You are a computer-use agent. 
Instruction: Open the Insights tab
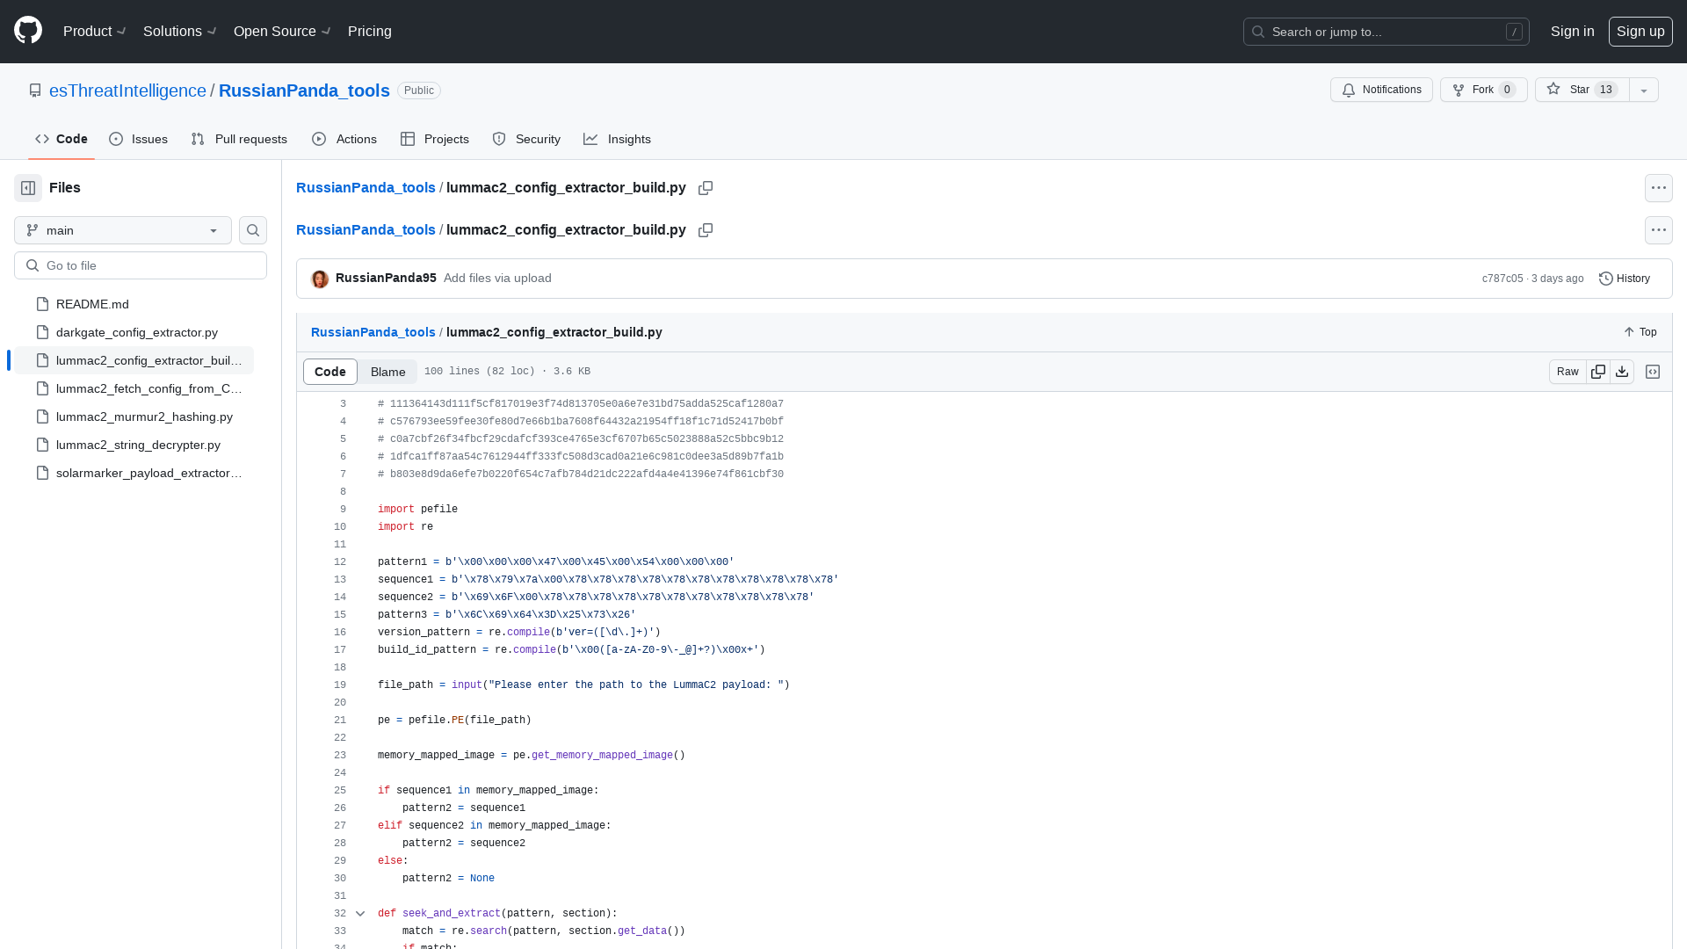click(618, 139)
